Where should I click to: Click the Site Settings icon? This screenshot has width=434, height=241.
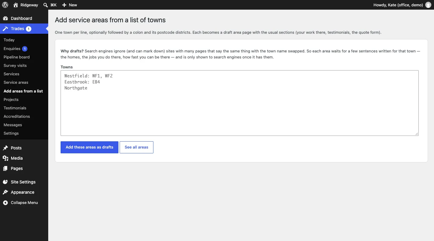(5, 182)
